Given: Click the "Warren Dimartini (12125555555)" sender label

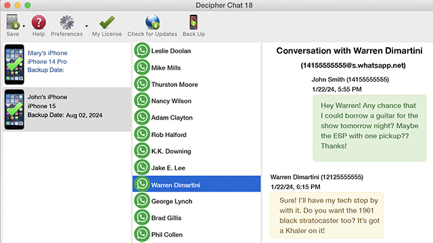Looking at the screenshot, I should click(317, 177).
